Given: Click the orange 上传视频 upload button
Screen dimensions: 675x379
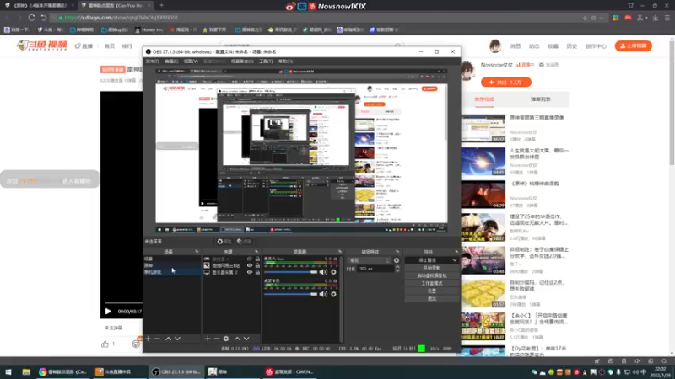Looking at the screenshot, I should coord(634,46).
